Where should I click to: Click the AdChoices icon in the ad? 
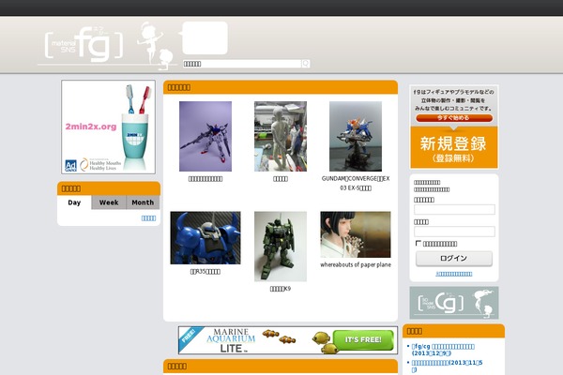pyautogui.click(x=70, y=165)
